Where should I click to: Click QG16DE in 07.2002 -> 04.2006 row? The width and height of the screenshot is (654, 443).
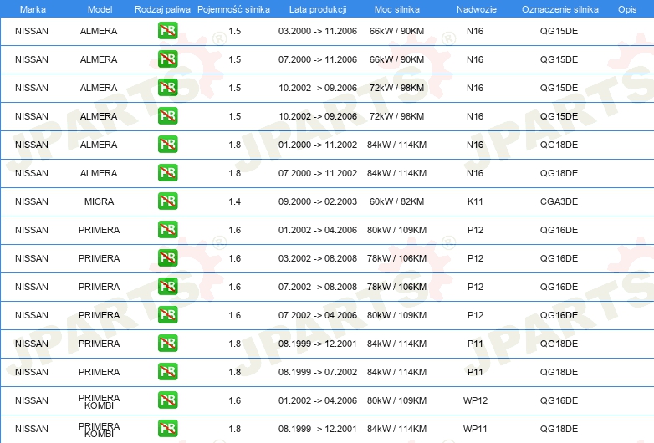559,315
